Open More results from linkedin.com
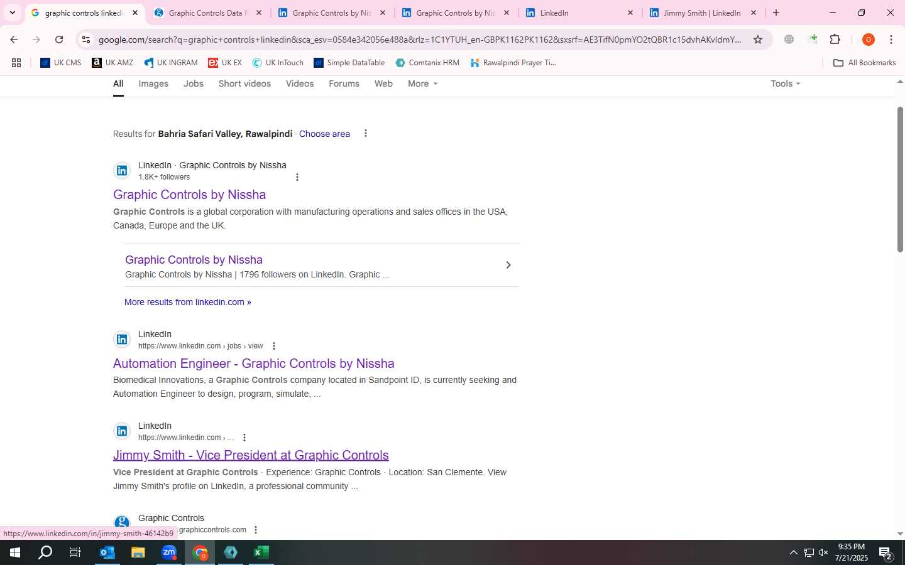Image resolution: width=905 pixels, height=565 pixels. tap(188, 302)
